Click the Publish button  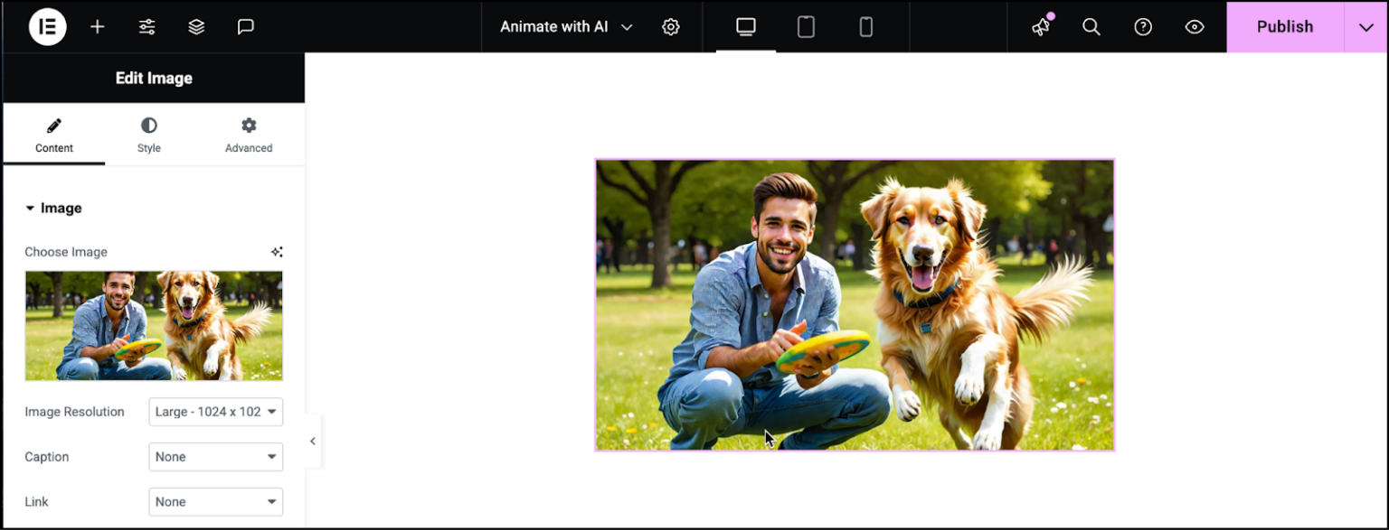[1284, 26]
